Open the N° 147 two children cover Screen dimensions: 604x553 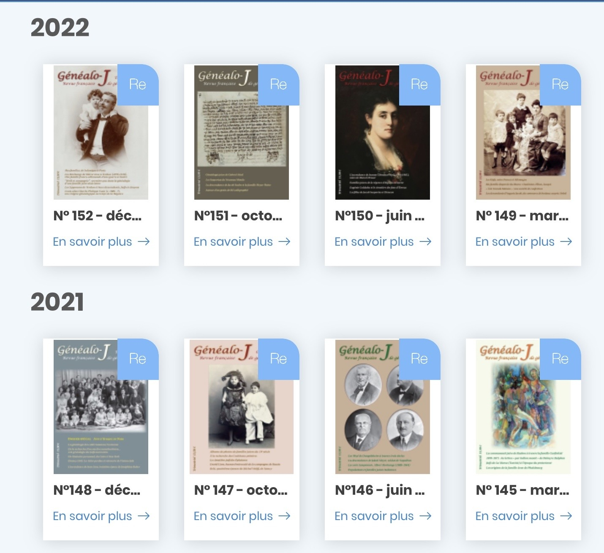pos(242,407)
